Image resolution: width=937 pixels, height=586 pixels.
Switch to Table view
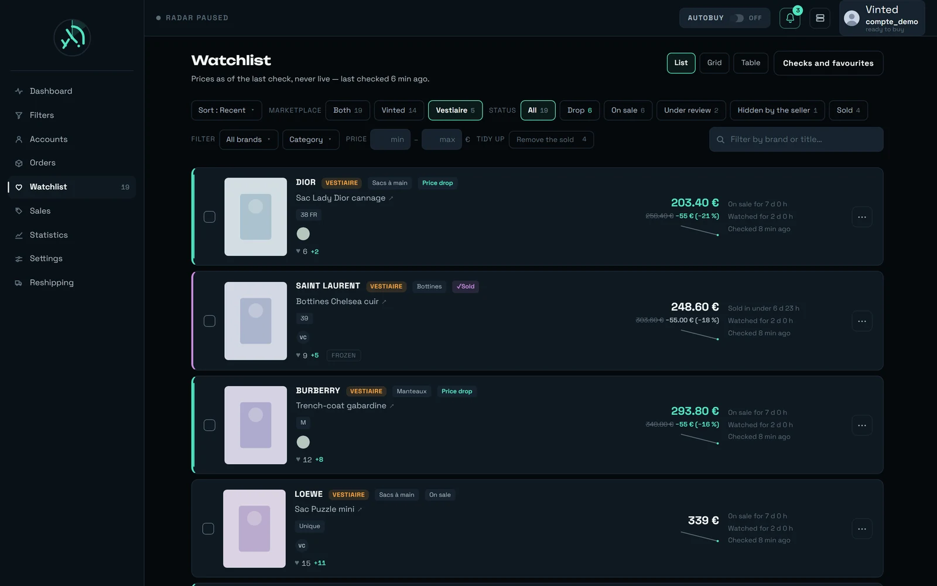[750, 63]
